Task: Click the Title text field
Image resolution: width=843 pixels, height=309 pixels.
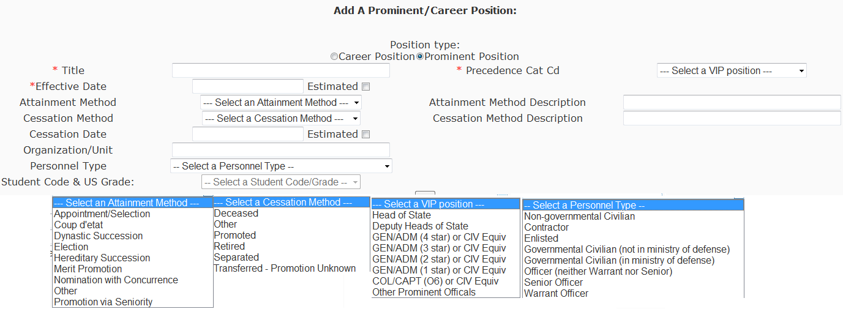Action: (280, 71)
